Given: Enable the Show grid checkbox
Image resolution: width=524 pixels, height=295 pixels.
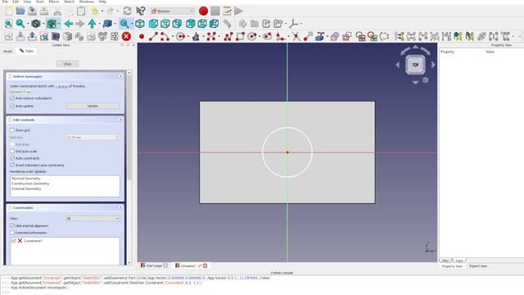Looking at the screenshot, I should 12,130.
